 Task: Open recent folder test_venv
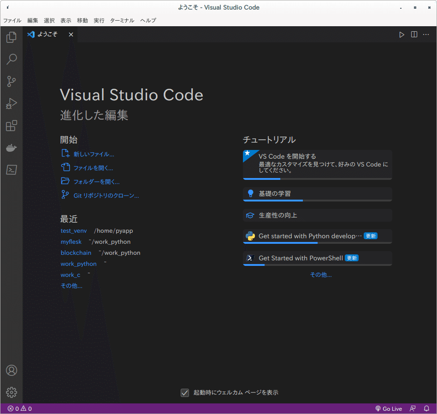[74, 231]
